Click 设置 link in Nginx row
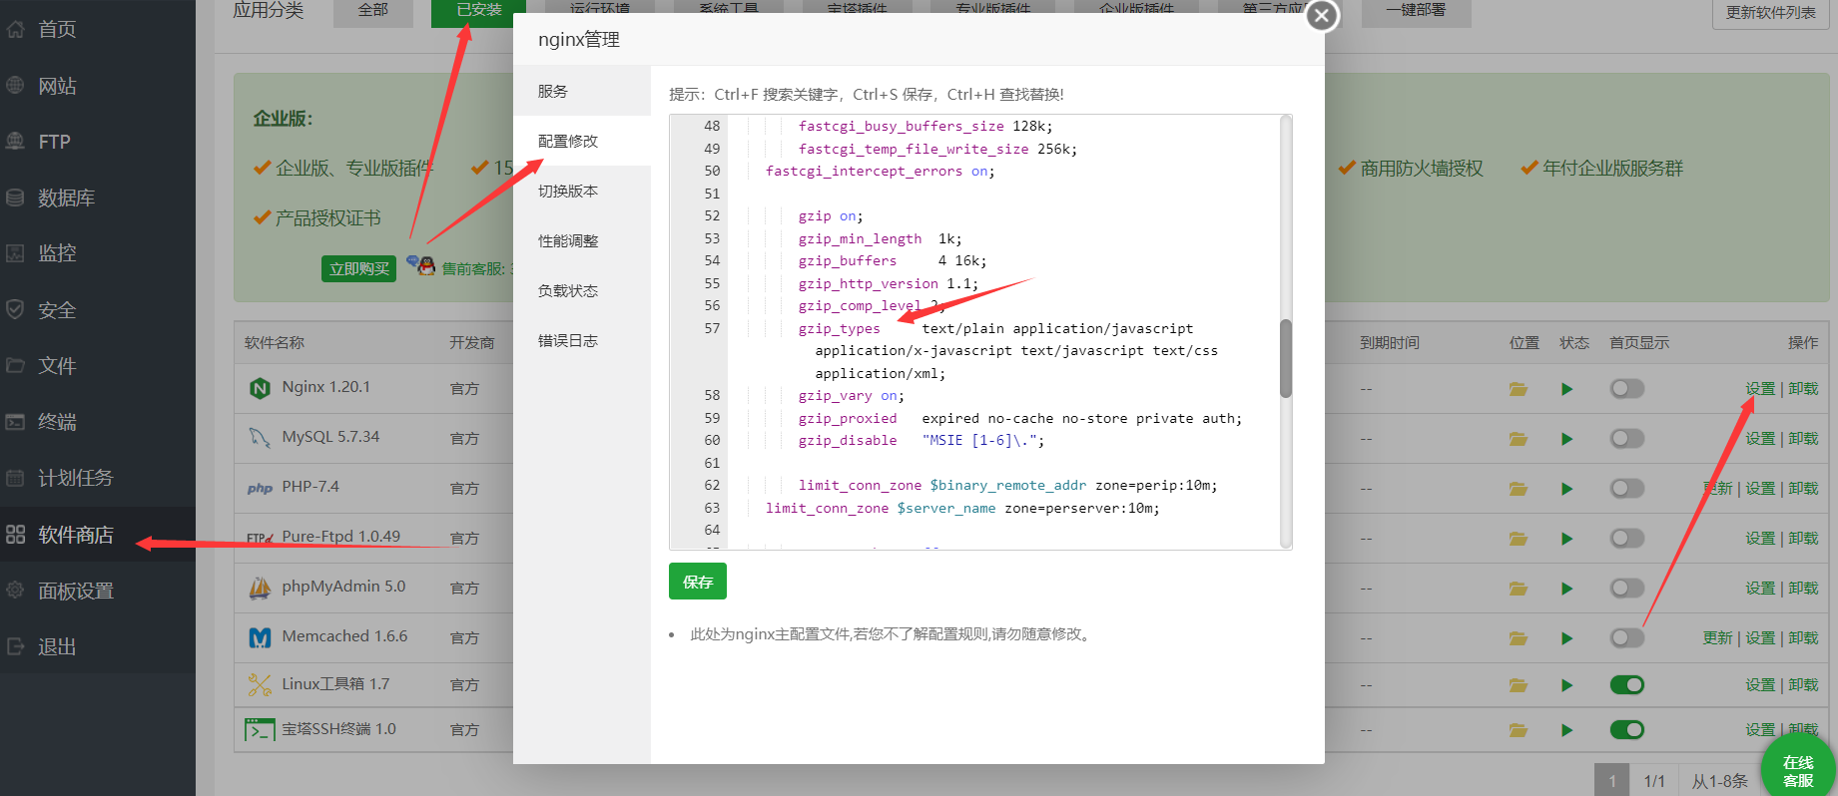The width and height of the screenshot is (1838, 796). 1760,388
